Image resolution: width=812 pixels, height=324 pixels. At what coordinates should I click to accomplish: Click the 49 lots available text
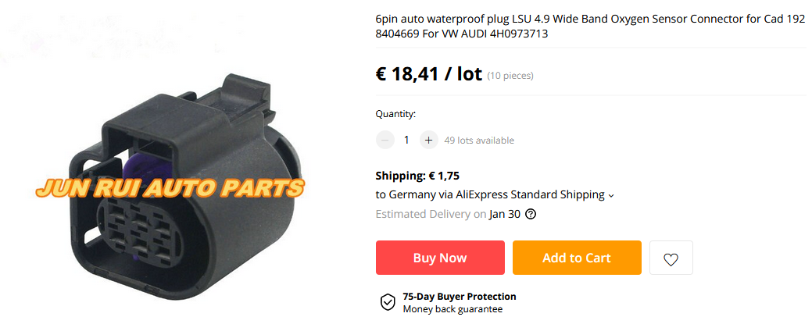pyautogui.click(x=479, y=141)
